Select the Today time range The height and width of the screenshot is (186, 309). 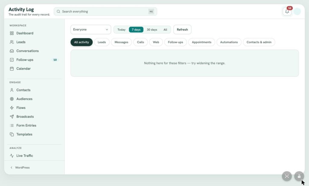[121, 30]
